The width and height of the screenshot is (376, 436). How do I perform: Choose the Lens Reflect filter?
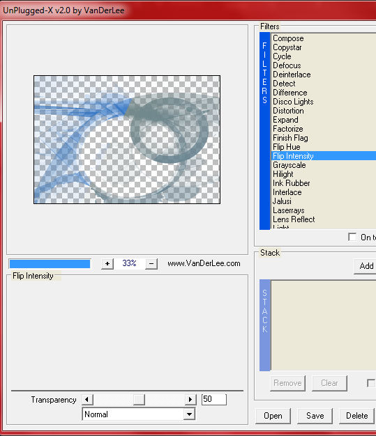click(294, 219)
